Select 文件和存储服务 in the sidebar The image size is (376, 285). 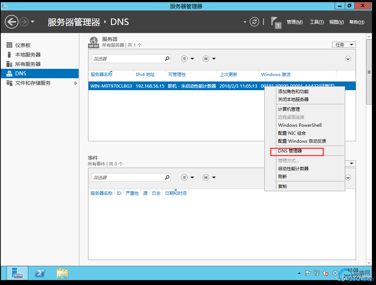coord(40,83)
